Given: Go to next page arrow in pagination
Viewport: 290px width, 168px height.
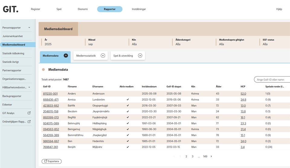Looking at the screenshot, I should [x=211, y=157].
